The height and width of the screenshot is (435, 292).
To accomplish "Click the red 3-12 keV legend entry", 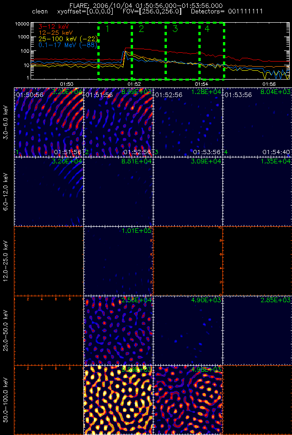I will (x=53, y=26).
